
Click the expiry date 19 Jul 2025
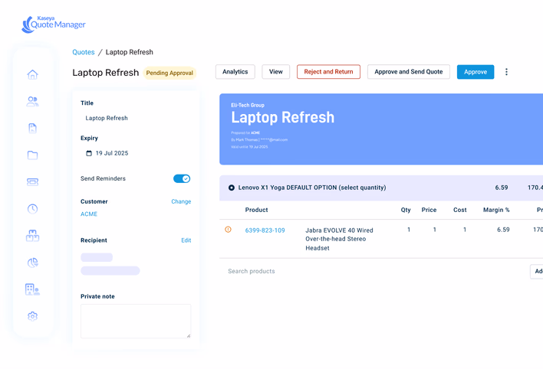[112, 153]
